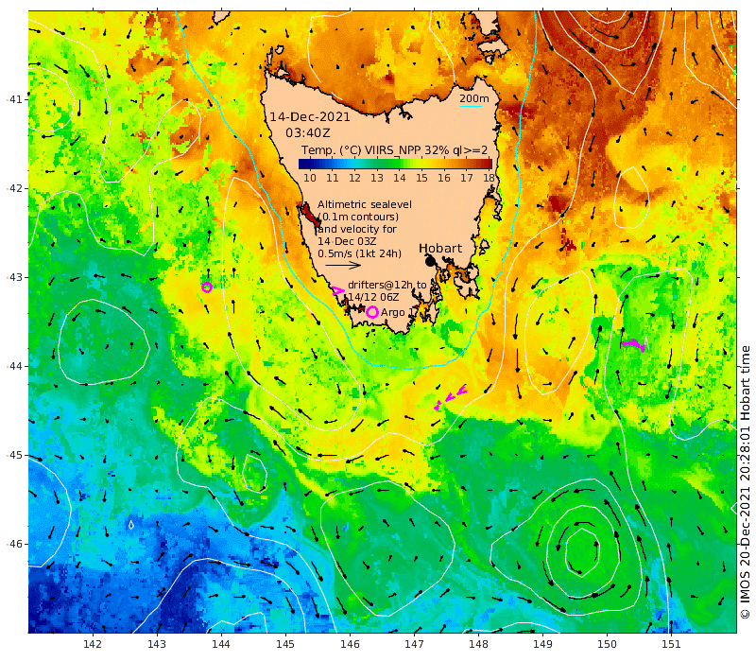Click the color scale tick value 14
Viewport: 756px width, 662px height.
click(x=400, y=178)
